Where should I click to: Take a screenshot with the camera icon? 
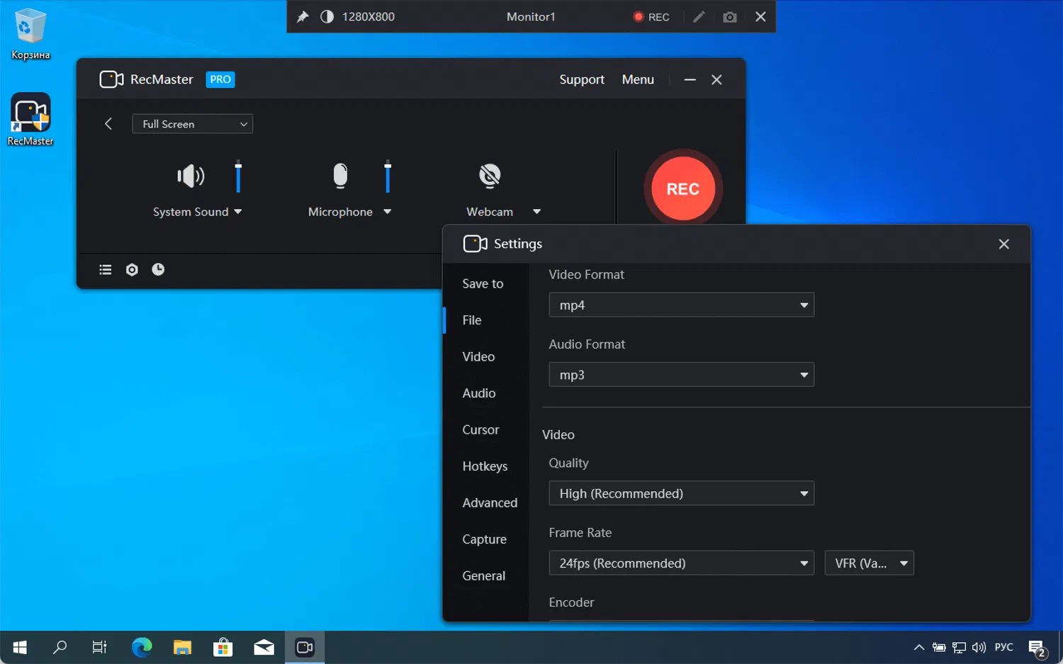click(730, 16)
